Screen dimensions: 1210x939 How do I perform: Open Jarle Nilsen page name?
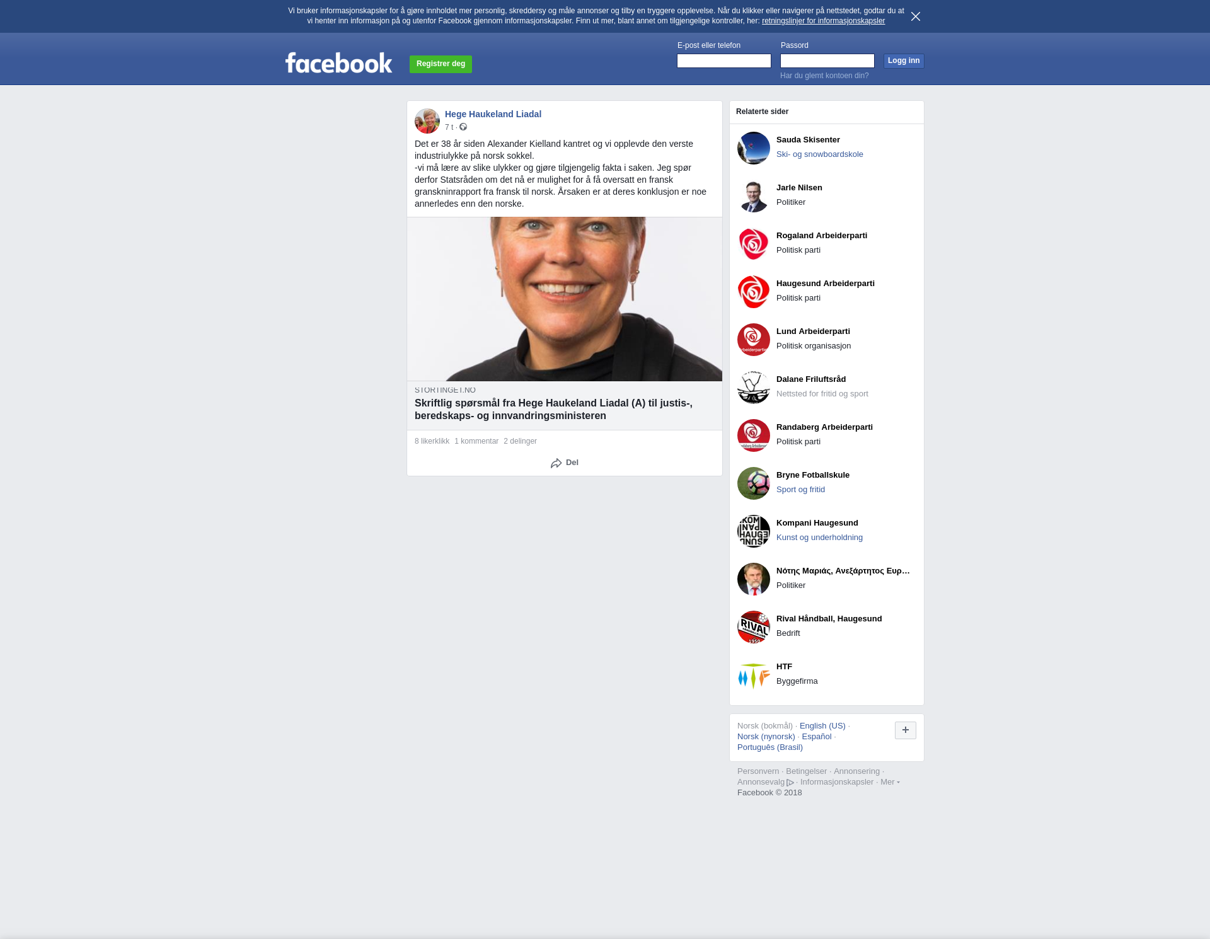point(799,188)
